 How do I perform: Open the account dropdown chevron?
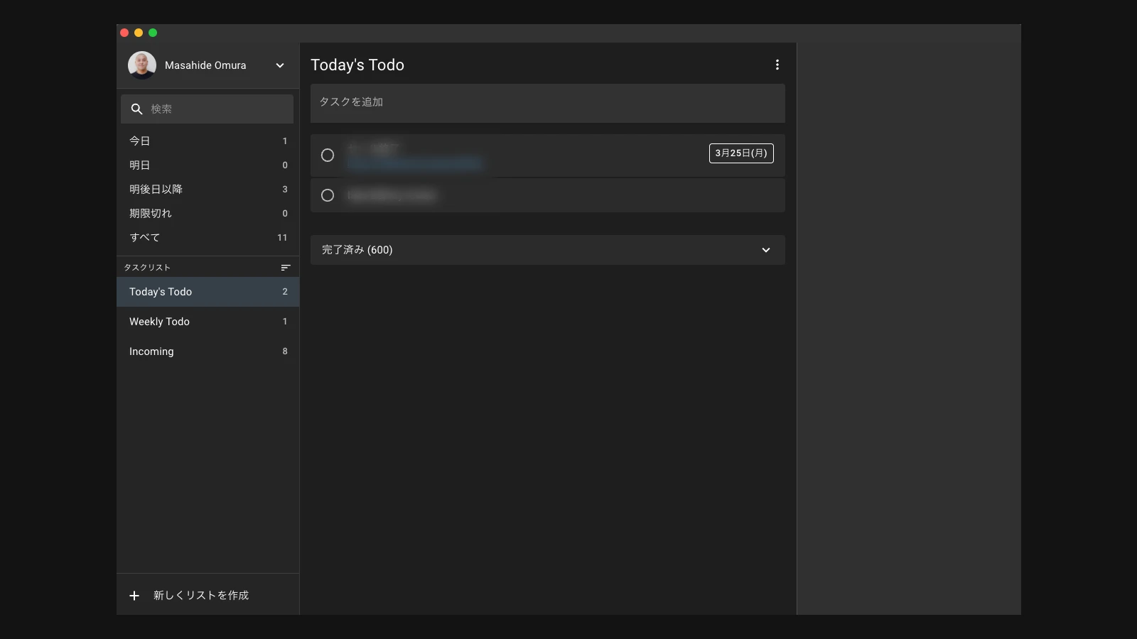pos(280,65)
